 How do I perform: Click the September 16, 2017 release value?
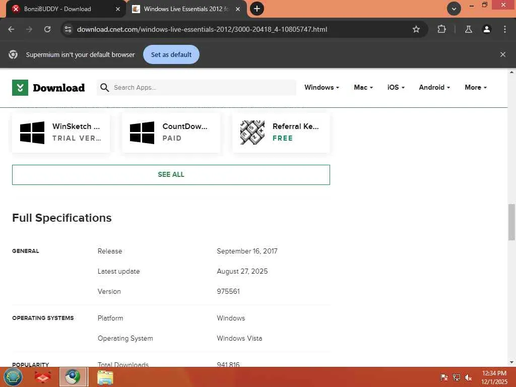click(247, 251)
